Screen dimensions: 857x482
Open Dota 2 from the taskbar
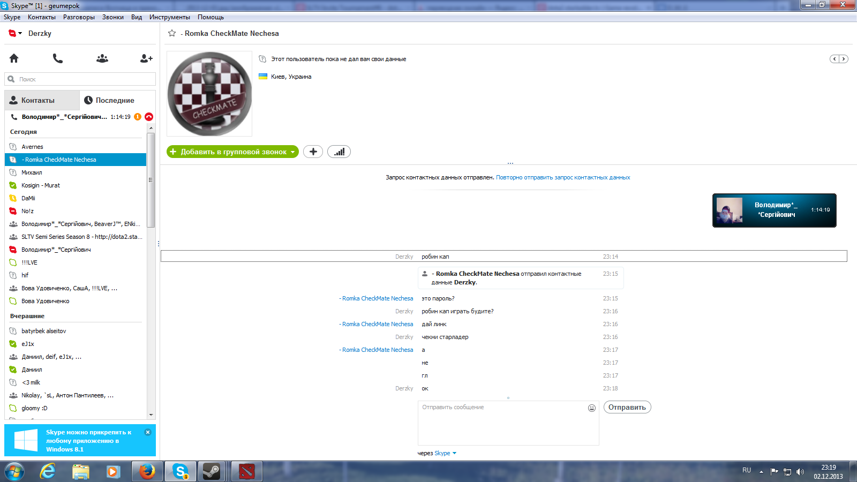[x=247, y=471]
